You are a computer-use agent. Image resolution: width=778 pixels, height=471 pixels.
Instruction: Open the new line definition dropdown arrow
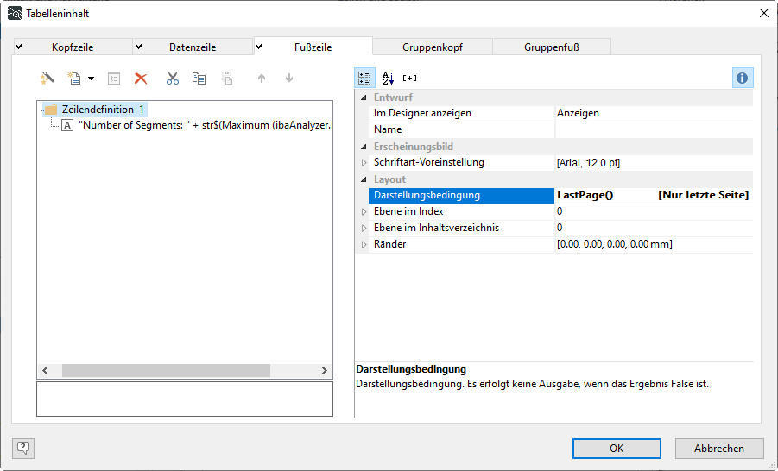(91, 79)
